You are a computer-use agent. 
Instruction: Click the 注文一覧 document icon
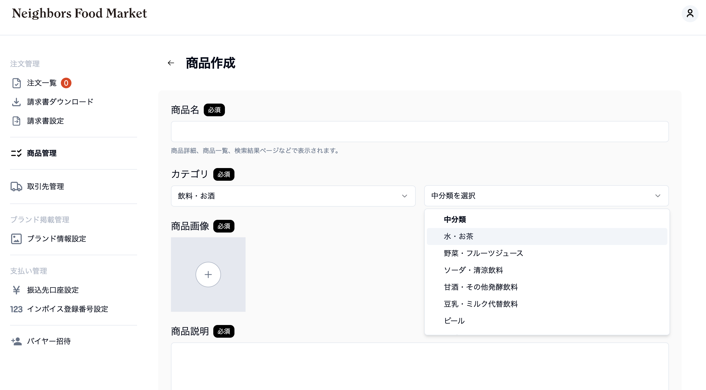(16, 83)
